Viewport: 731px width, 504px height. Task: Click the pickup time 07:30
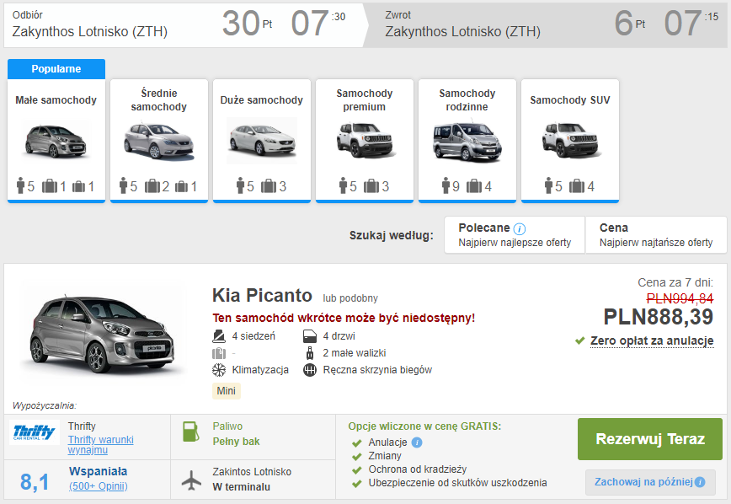click(x=318, y=24)
